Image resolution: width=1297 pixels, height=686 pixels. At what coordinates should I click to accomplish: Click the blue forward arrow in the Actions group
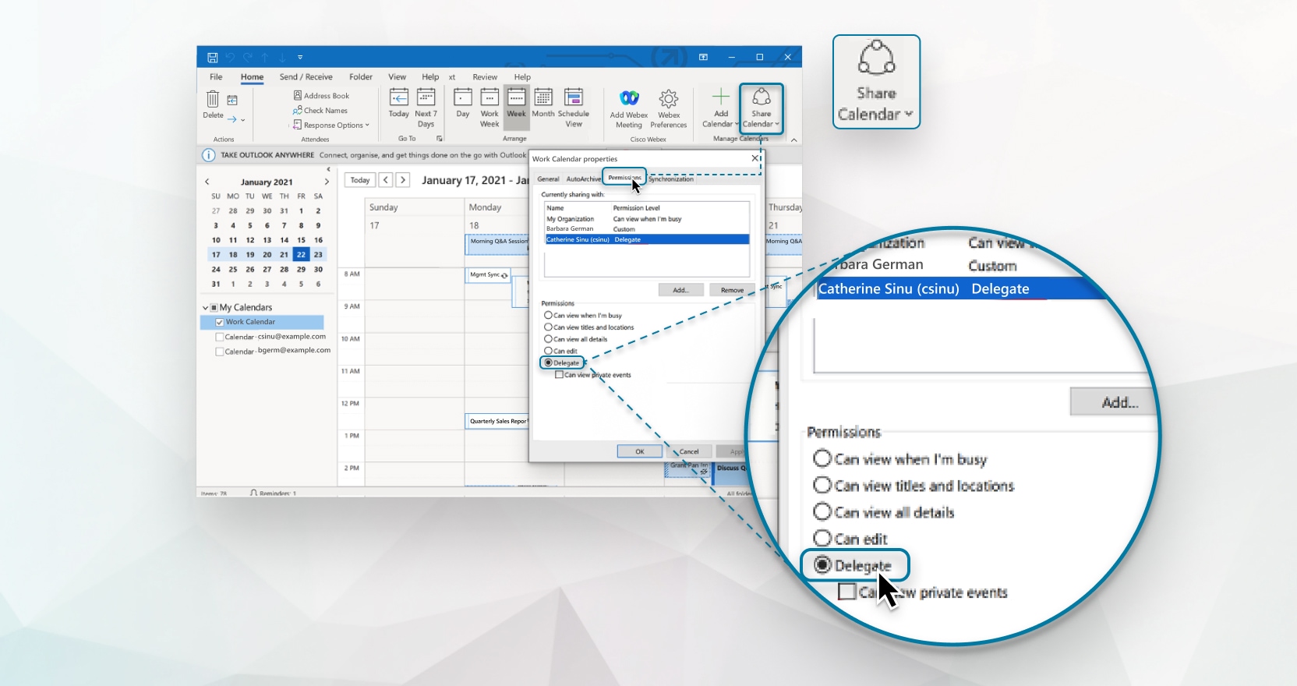(231, 119)
